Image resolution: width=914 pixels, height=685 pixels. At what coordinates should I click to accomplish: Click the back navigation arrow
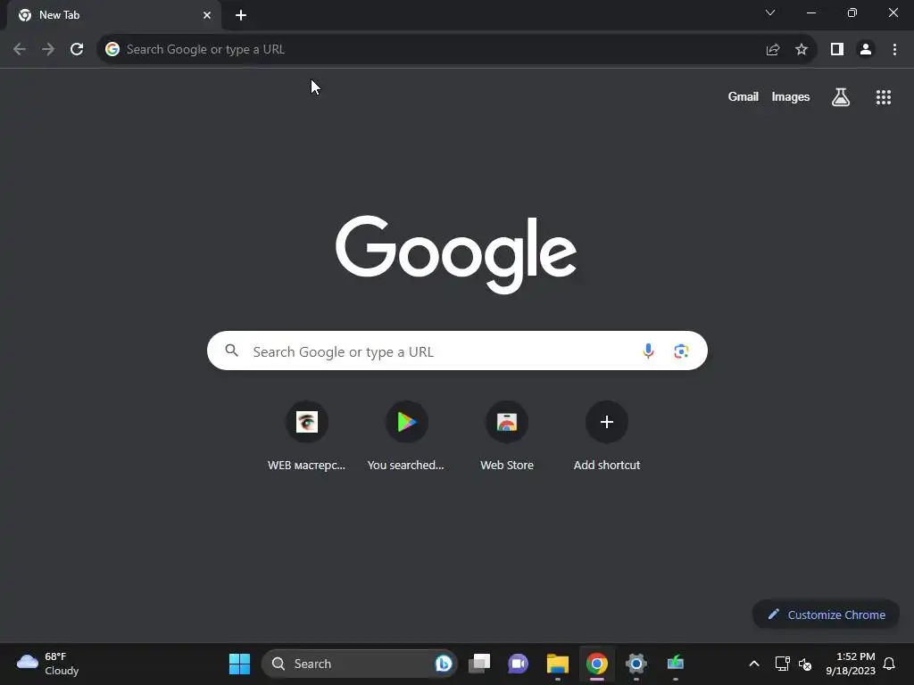click(20, 50)
